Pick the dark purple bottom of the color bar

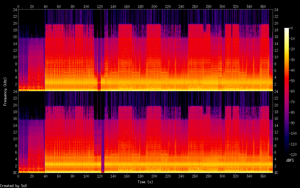[x=287, y=153]
